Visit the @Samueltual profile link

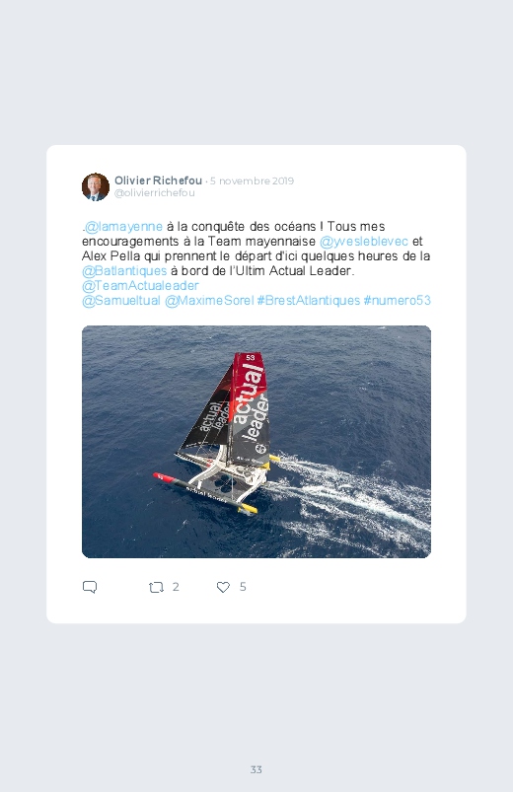pos(121,300)
